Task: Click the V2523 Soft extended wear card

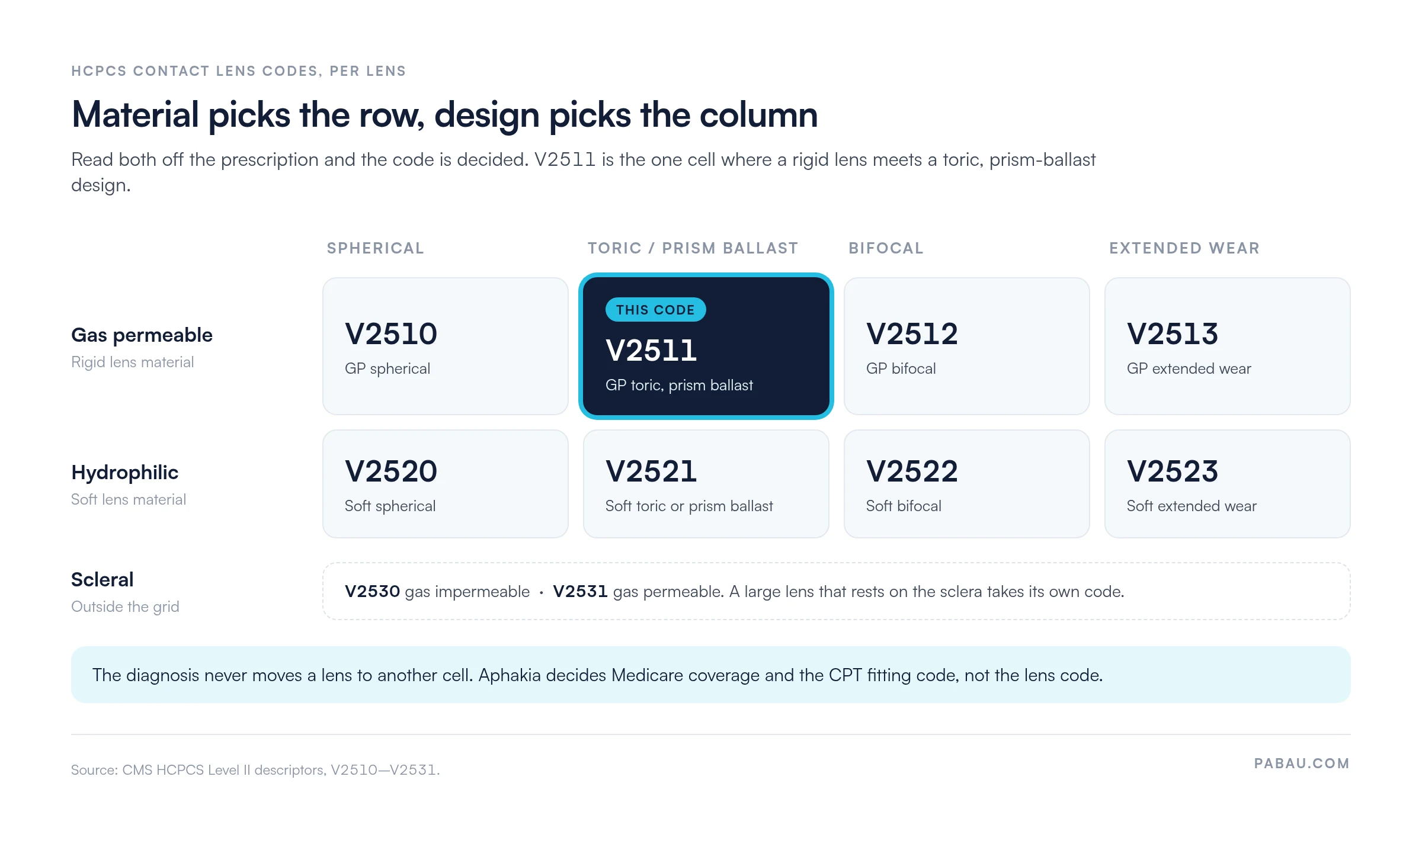Action: pyautogui.click(x=1228, y=484)
